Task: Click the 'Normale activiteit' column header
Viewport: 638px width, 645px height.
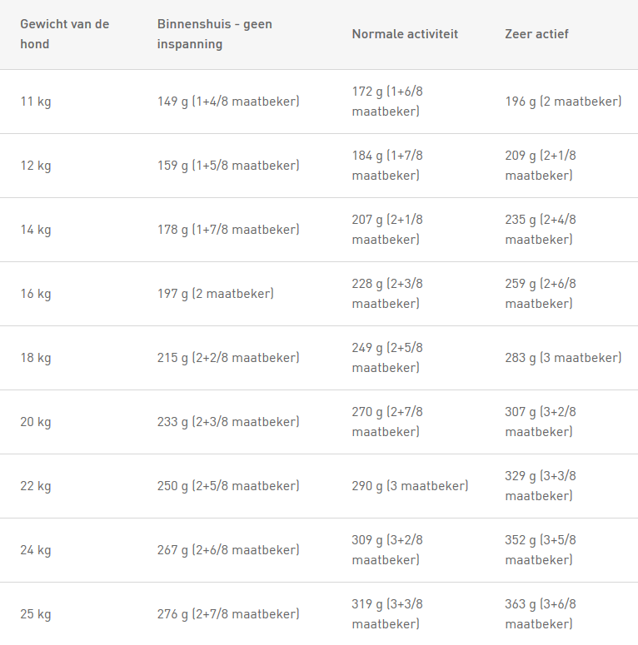Action: (405, 34)
